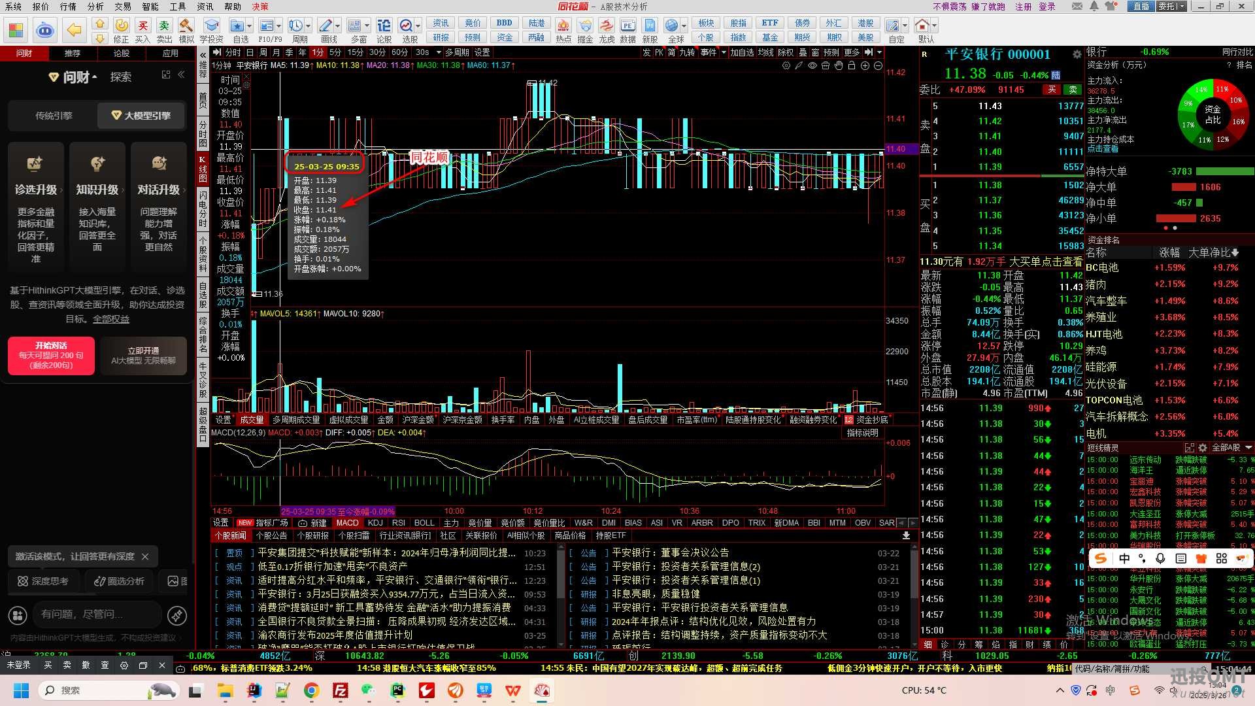The image size is (1255, 706).
Task: Click the 修正 toolbar icon
Action: coord(122,31)
